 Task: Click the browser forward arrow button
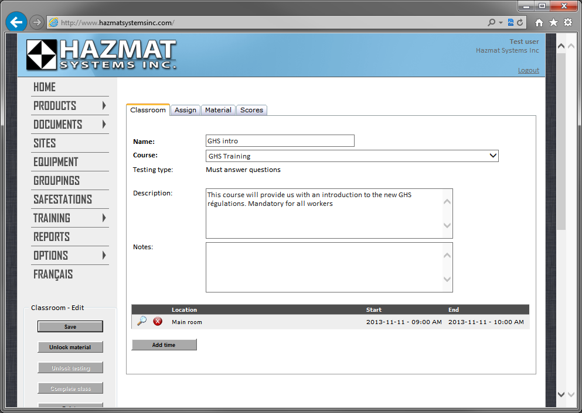click(x=37, y=22)
